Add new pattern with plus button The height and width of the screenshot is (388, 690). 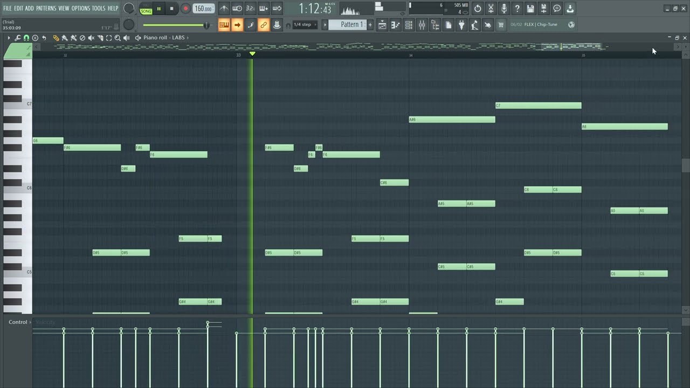370,25
